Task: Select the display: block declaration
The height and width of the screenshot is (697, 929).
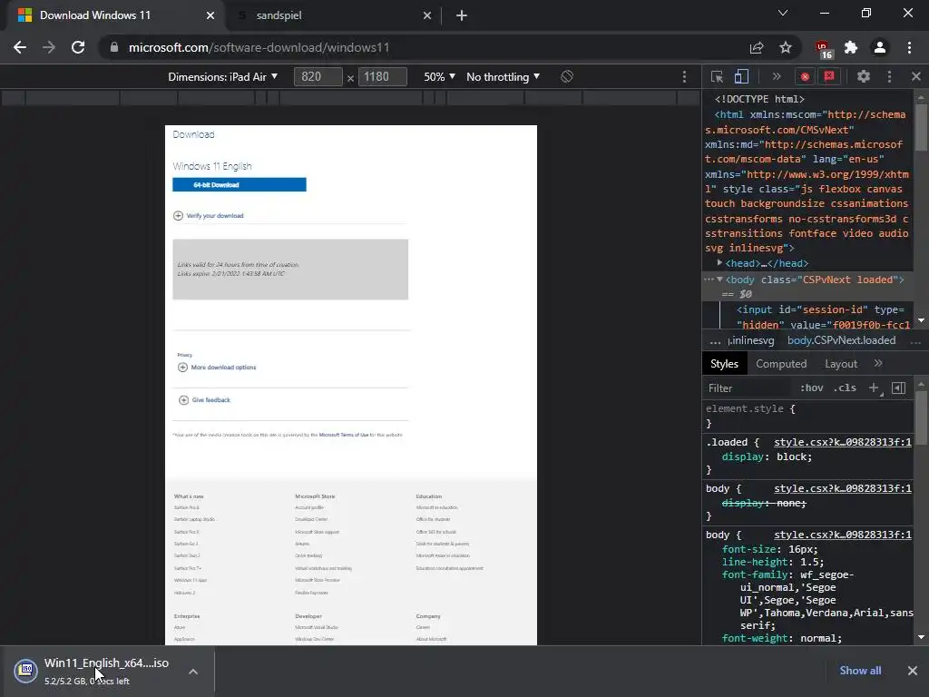Action: pyautogui.click(x=767, y=457)
